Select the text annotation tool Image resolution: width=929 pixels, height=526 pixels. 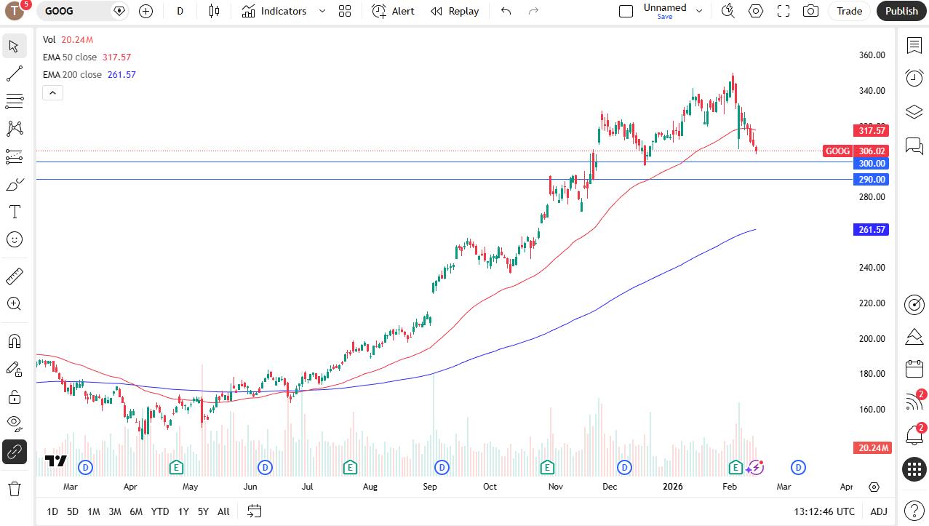click(14, 212)
